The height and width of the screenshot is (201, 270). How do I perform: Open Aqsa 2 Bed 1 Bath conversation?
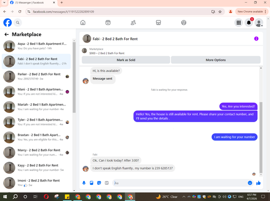click(x=36, y=46)
